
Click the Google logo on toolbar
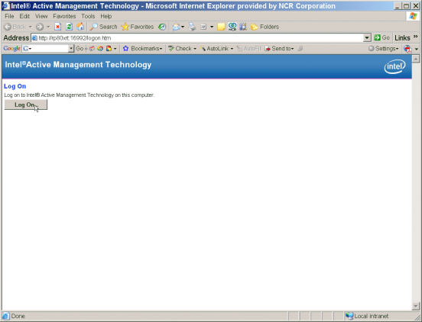click(11, 48)
